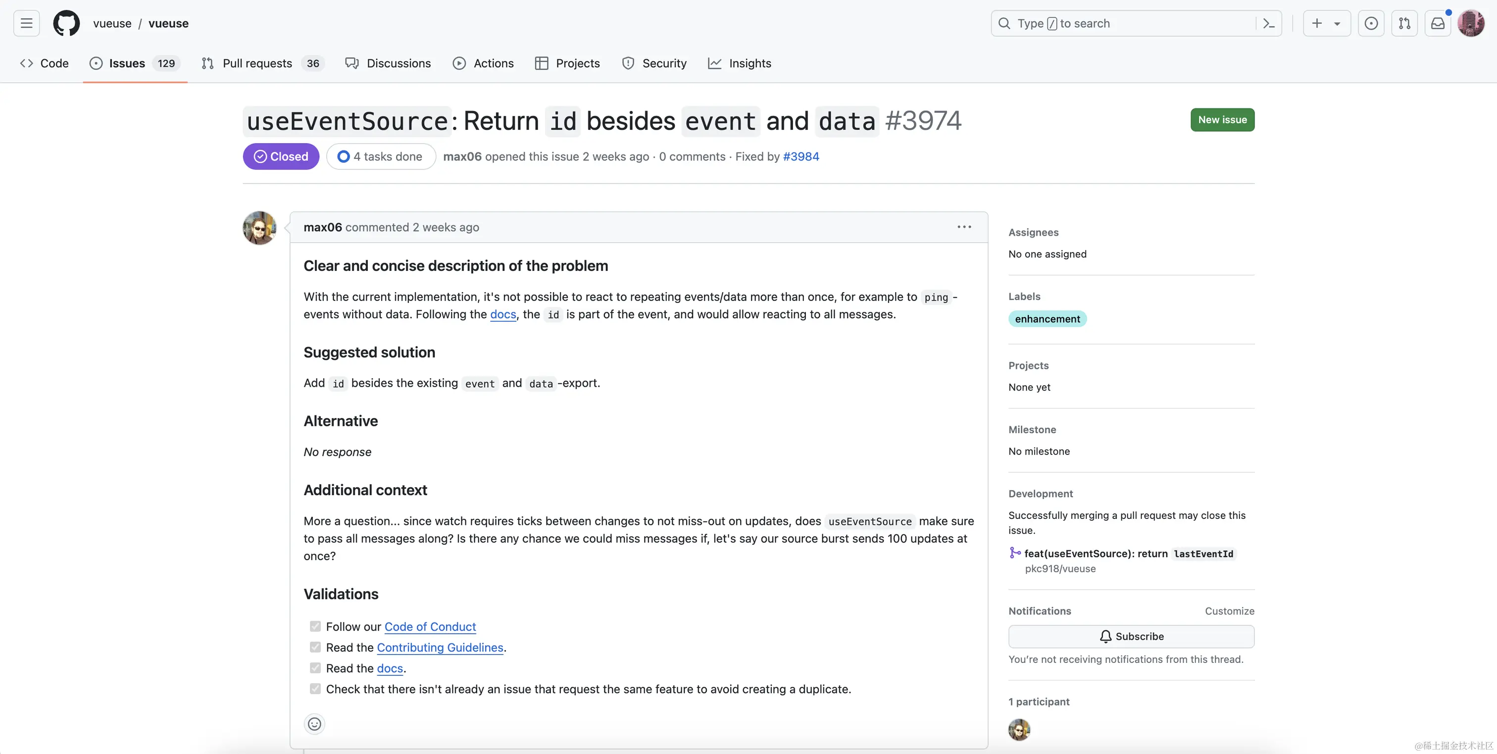The width and height of the screenshot is (1497, 754).
Task: Toggle the Read the Contributing Guidelines checkbox
Action: (315, 647)
